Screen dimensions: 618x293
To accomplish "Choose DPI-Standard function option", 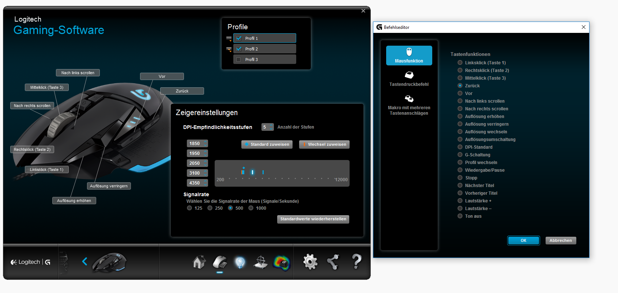I will pyautogui.click(x=460, y=147).
